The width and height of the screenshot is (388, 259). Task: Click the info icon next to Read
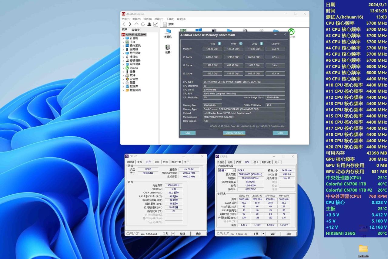pyautogui.click(x=219, y=43)
